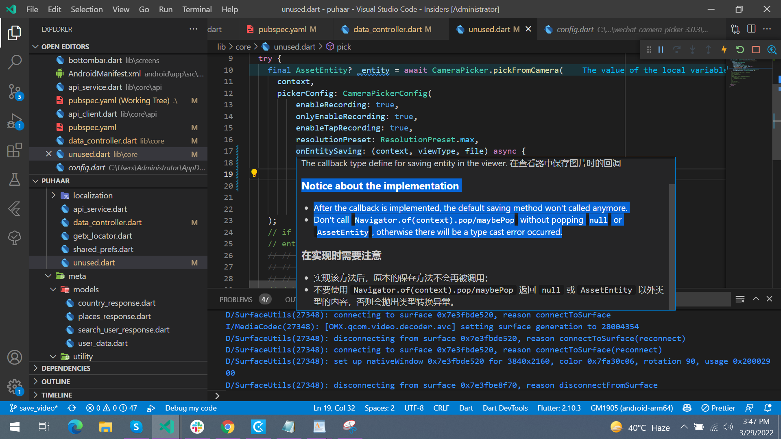Viewport: 781px width, 439px height.
Task: Open Dart DevTools from the status bar
Action: click(x=505, y=408)
